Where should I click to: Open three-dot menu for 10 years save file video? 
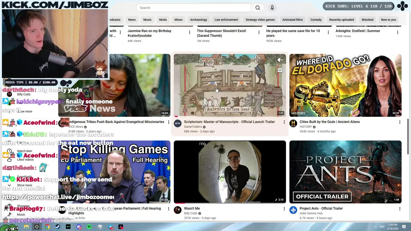[328, 32]
